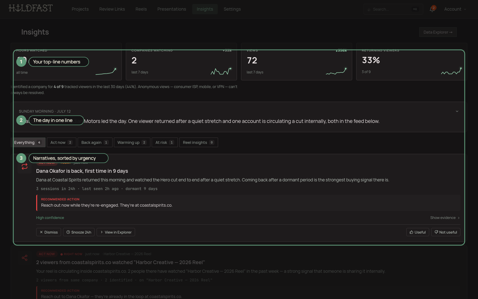
Task: Click the share icon beside Harbor Creative narrative
Action: [25, 258]
